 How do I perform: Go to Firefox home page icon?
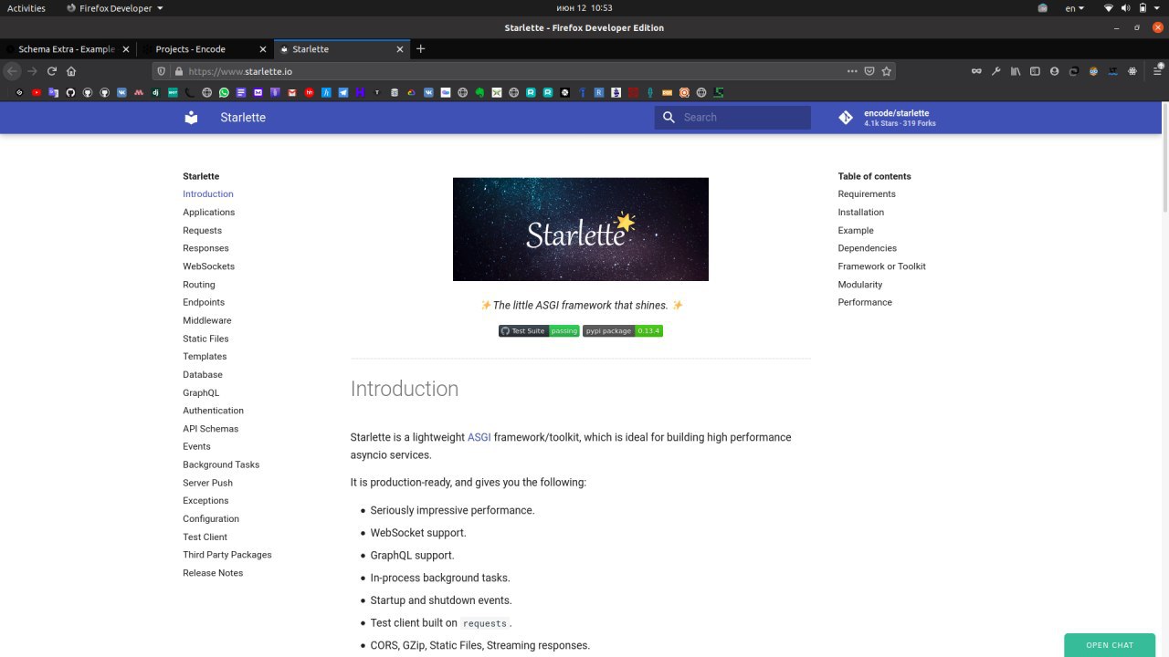coord(71,71)
